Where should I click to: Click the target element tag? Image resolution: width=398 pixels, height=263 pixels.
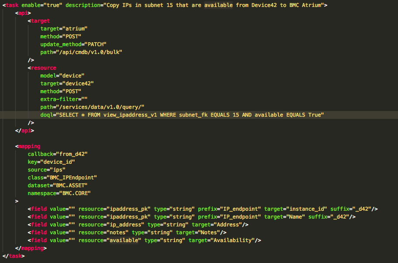38,21
